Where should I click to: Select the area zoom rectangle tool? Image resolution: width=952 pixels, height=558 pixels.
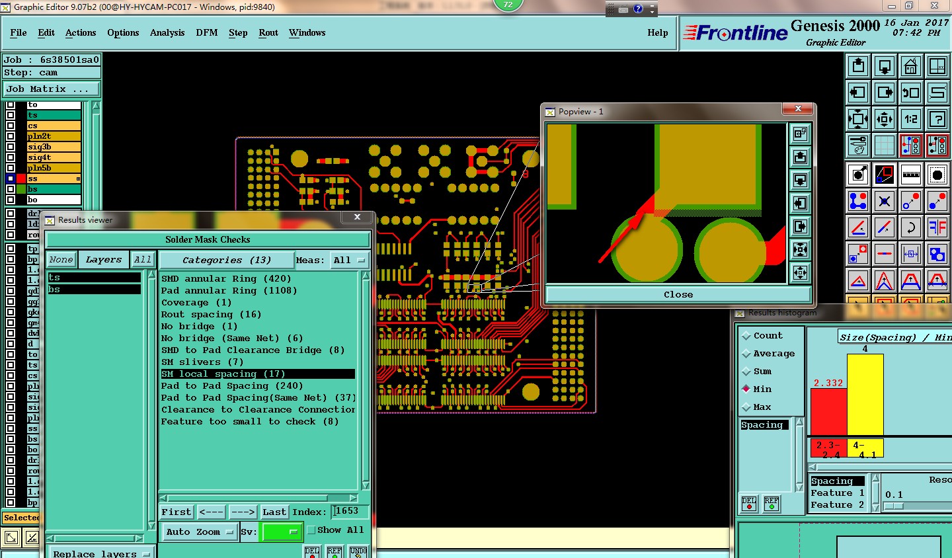pyautogui.click(x=885, y=175)
